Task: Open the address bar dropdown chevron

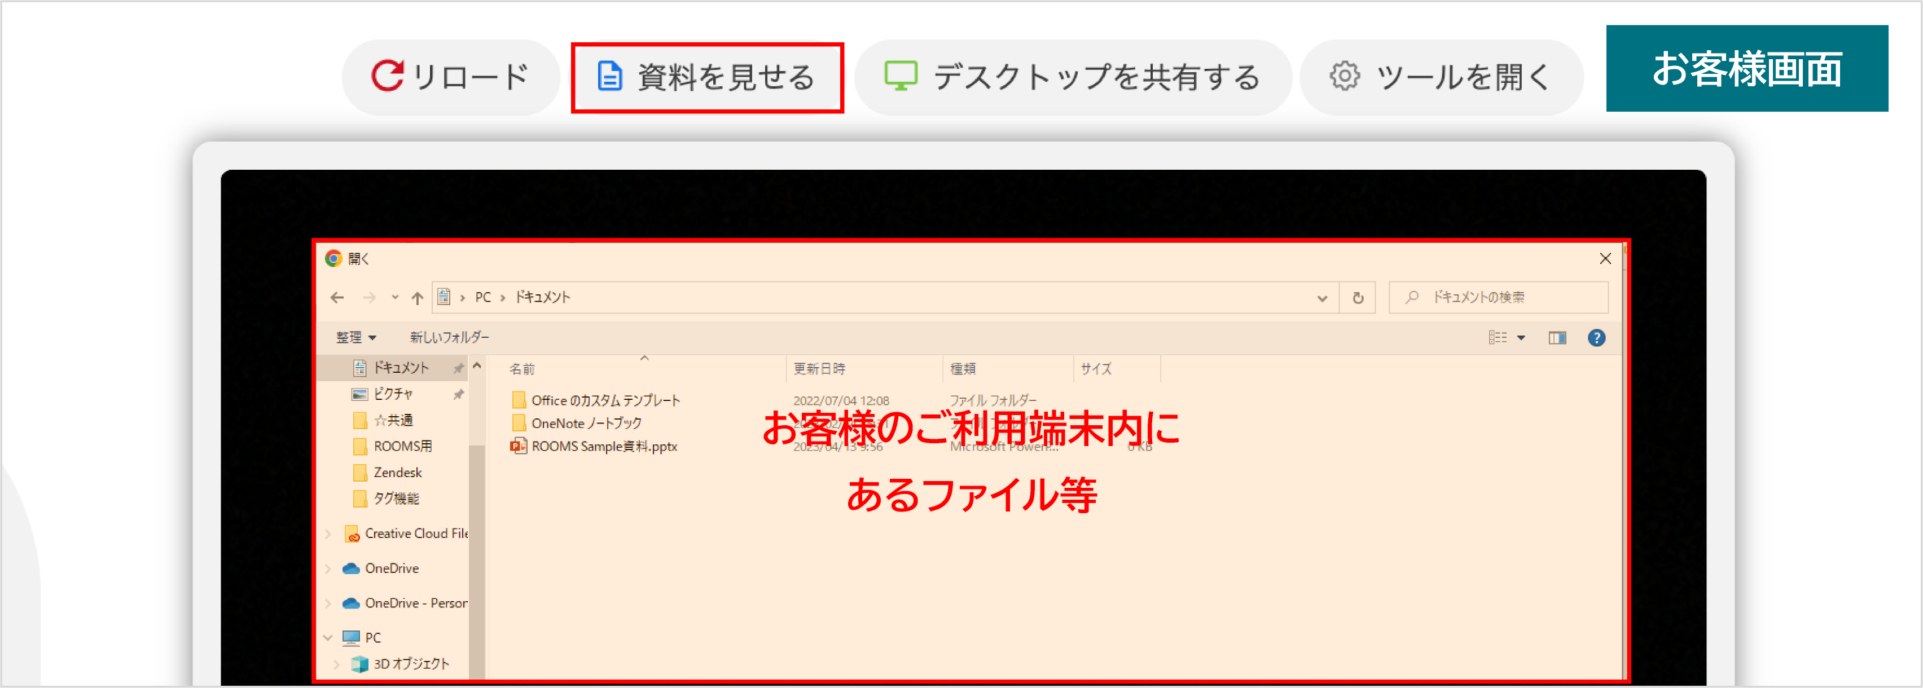Action: point(1323,298)
